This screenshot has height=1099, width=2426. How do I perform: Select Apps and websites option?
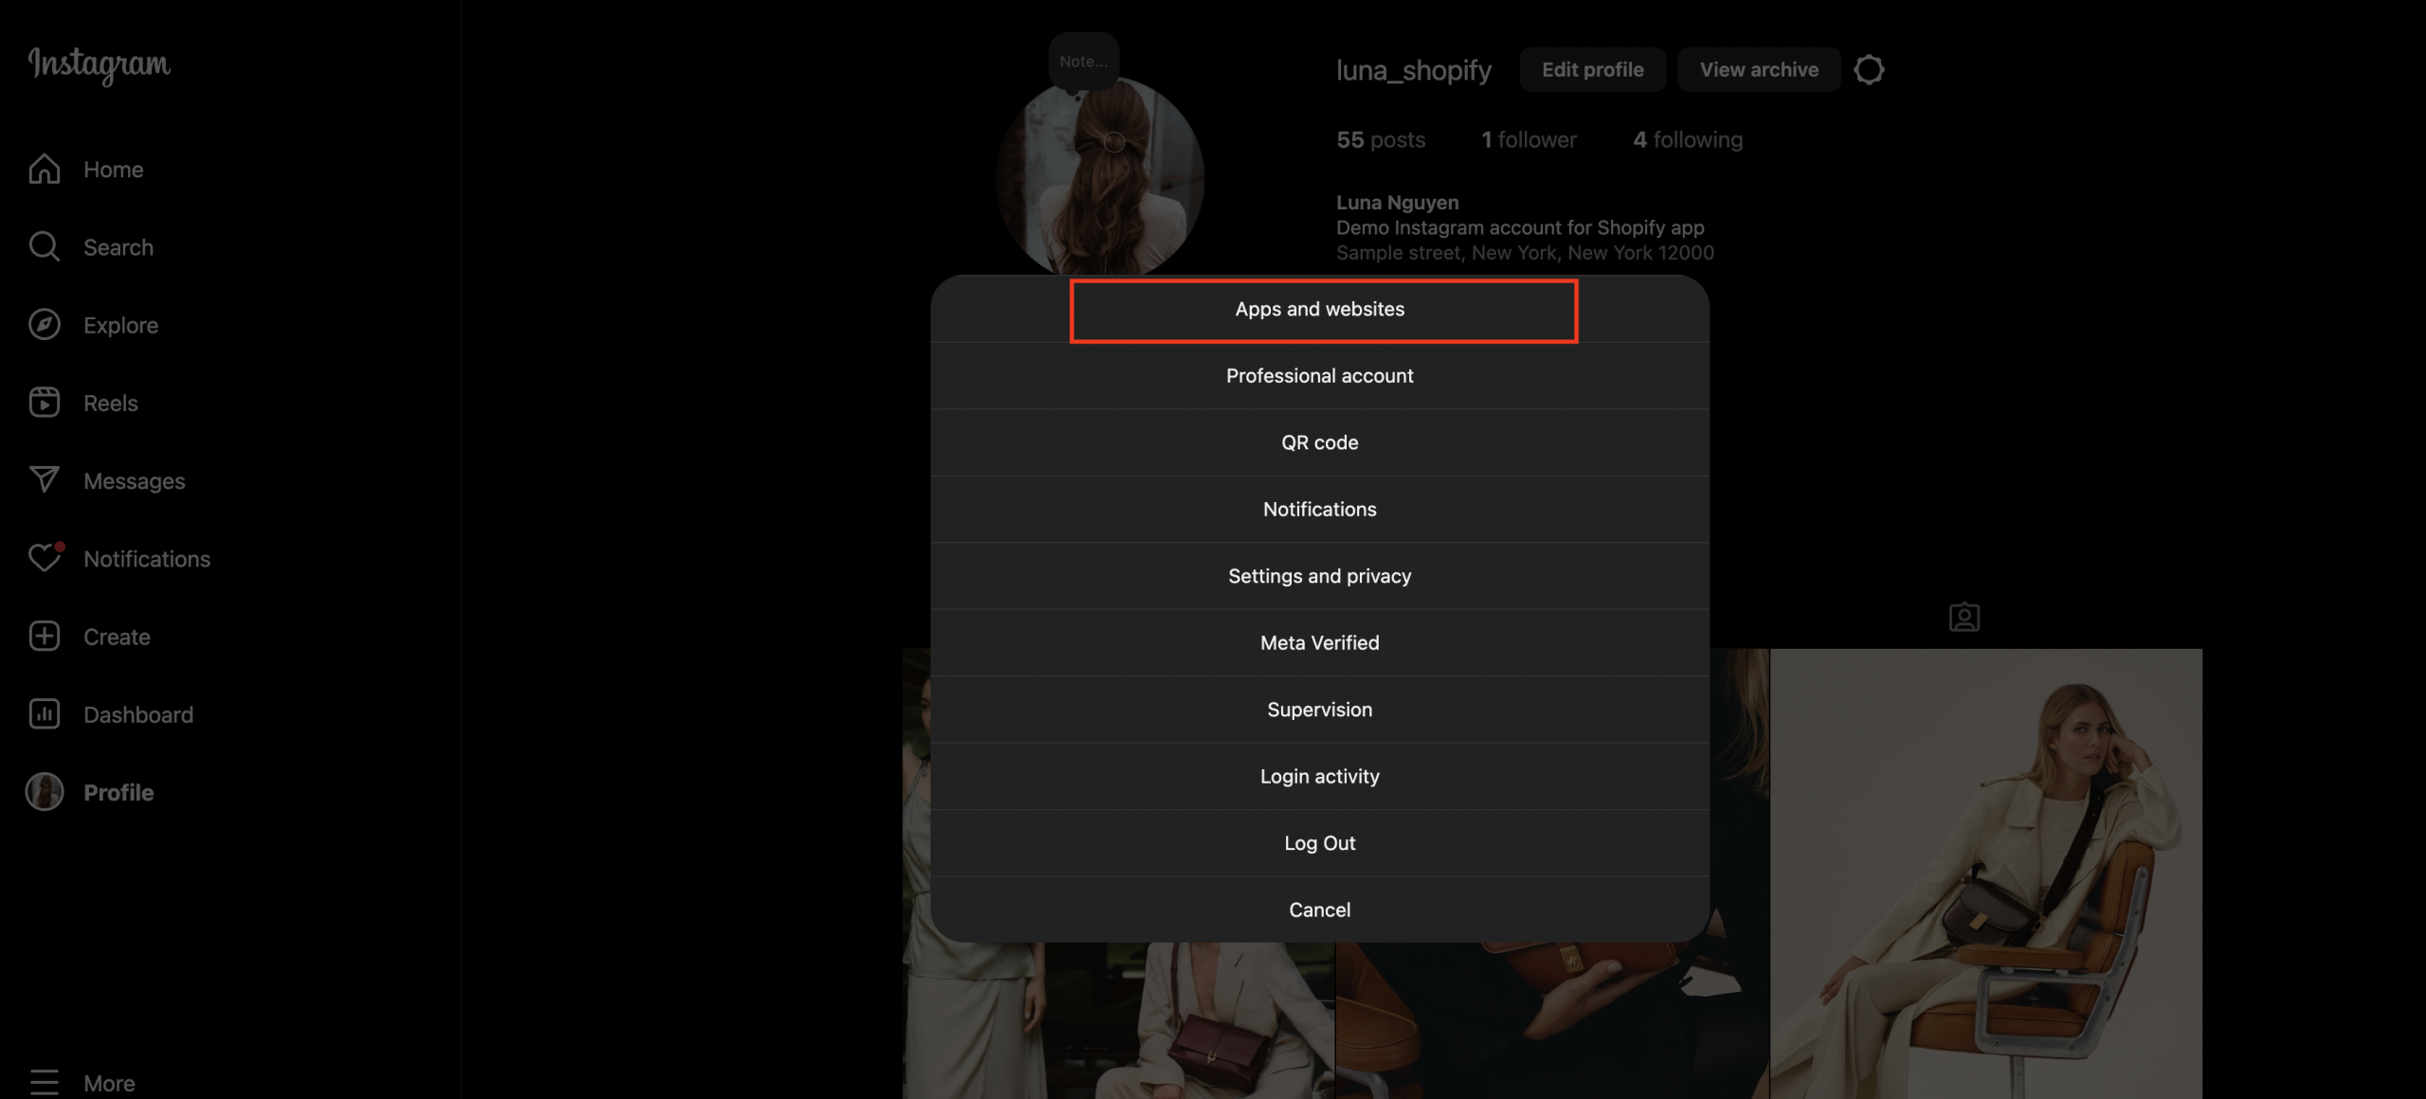1319,310
